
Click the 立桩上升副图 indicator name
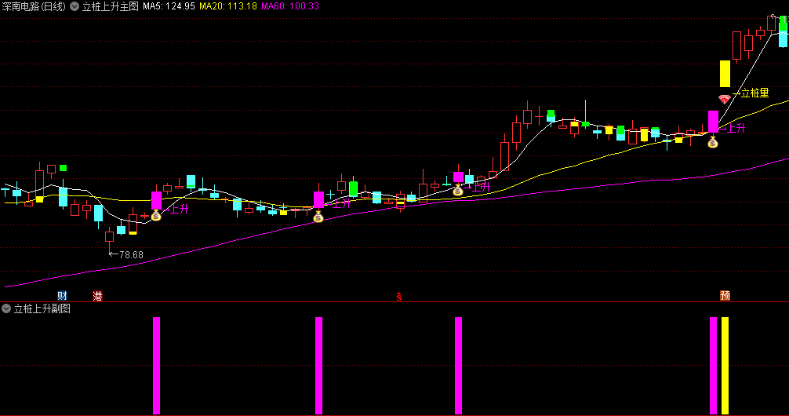point(42,308)
